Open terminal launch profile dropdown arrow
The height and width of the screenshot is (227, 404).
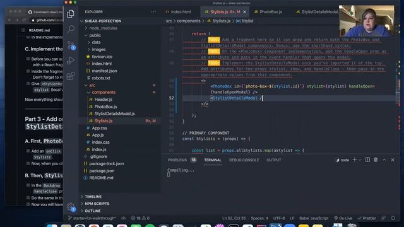pos(360,160)
